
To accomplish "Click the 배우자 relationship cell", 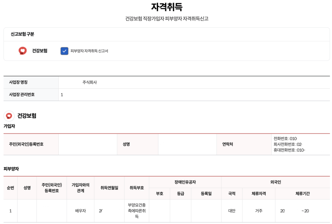I will (80, 211).
